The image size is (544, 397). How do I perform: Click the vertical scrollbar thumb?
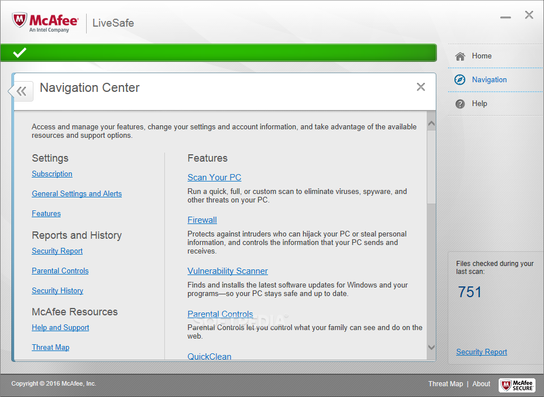tap(431, 167)
